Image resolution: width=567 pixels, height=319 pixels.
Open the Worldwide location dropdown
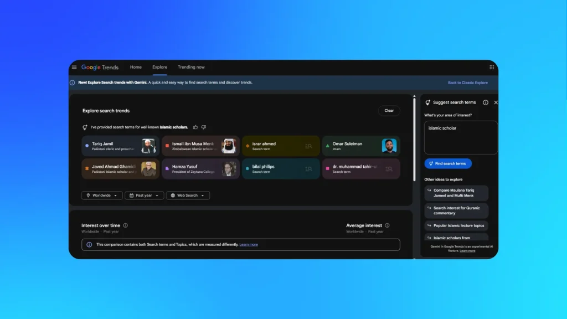102,195
